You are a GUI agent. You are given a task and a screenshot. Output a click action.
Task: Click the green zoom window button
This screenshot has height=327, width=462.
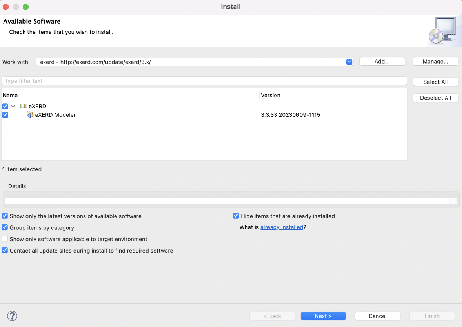pos(25,7)
